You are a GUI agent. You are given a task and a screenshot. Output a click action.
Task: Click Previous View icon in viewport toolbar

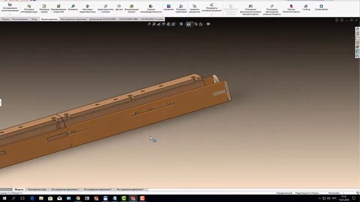coord(159,24)
